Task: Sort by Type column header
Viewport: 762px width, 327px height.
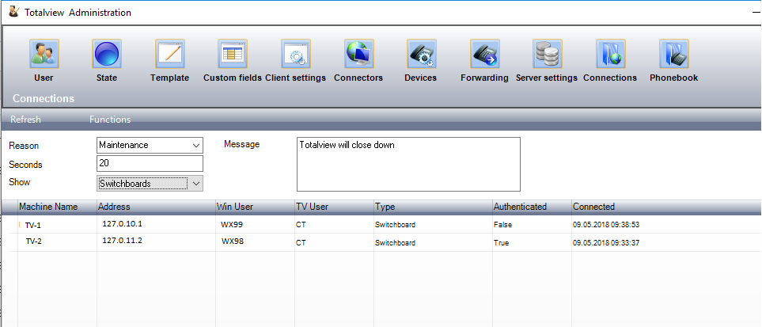Action: click(x=434, y=207)
